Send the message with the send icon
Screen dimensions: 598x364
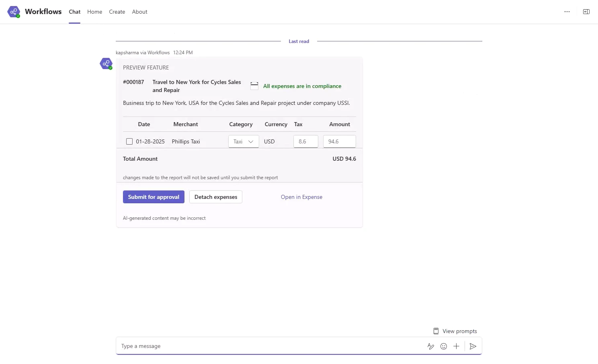click(x=473, y=346)
